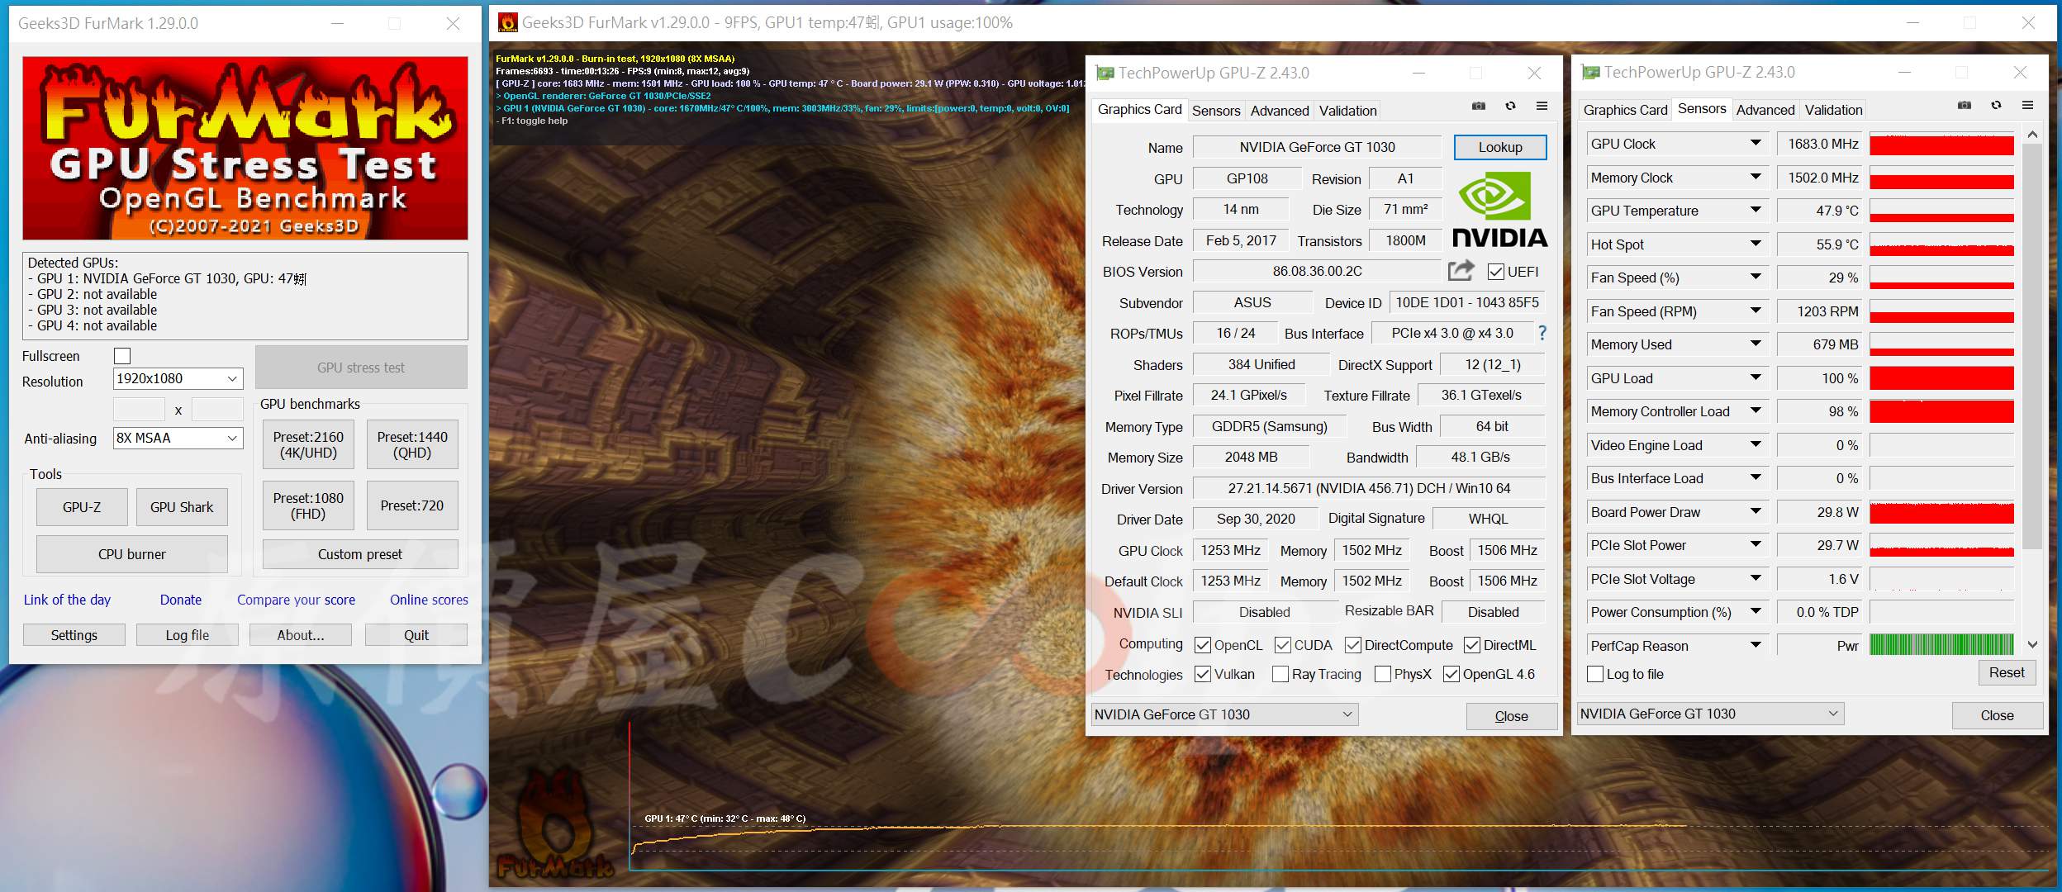Expand the GPU Temperature sensor dropdown arrow
The width and height of the screenshot is (2062, 892).
tap(1756, 211)
